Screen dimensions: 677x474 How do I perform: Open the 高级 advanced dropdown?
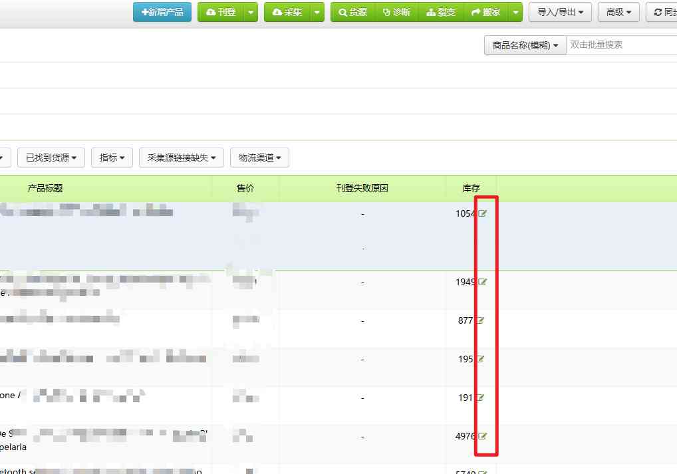618,12
